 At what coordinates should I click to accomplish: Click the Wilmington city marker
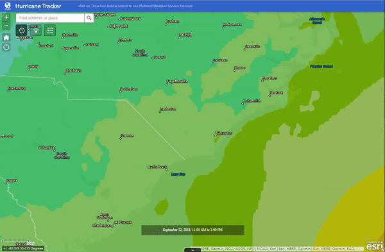coord(216,136)
